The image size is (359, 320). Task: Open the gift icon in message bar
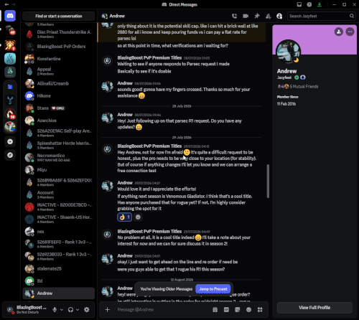pos(215,309)
